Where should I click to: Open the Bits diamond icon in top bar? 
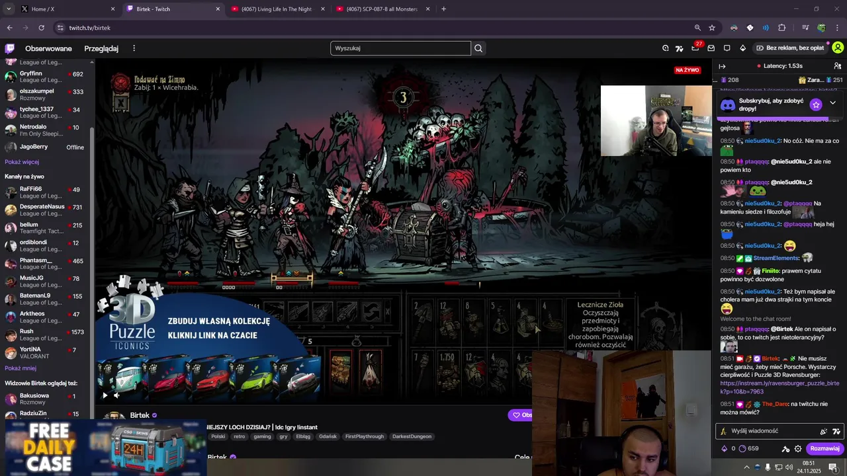pos(742,48)
